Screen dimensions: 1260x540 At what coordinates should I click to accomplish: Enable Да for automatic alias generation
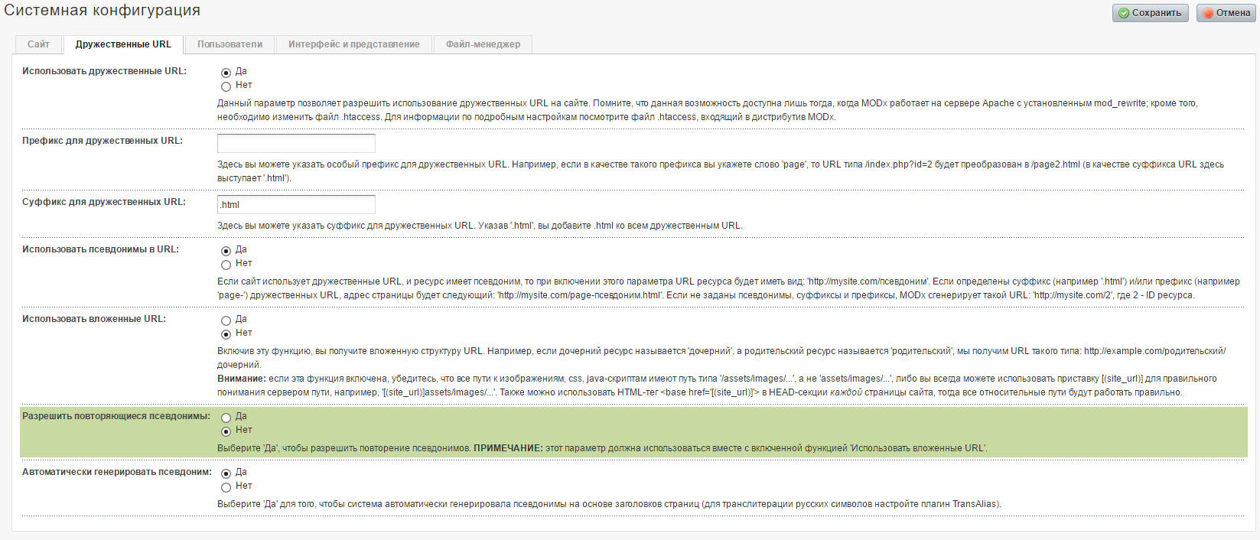tap(226, 473)
